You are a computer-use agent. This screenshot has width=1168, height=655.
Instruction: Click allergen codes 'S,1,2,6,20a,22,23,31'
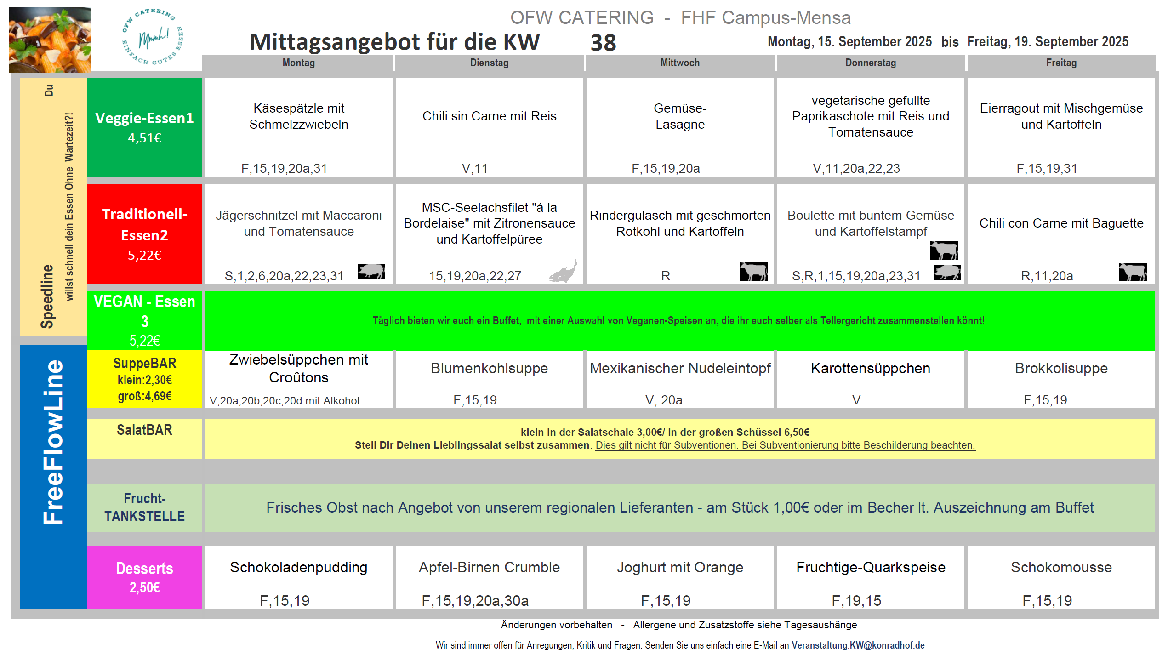[x=284, y=276]
